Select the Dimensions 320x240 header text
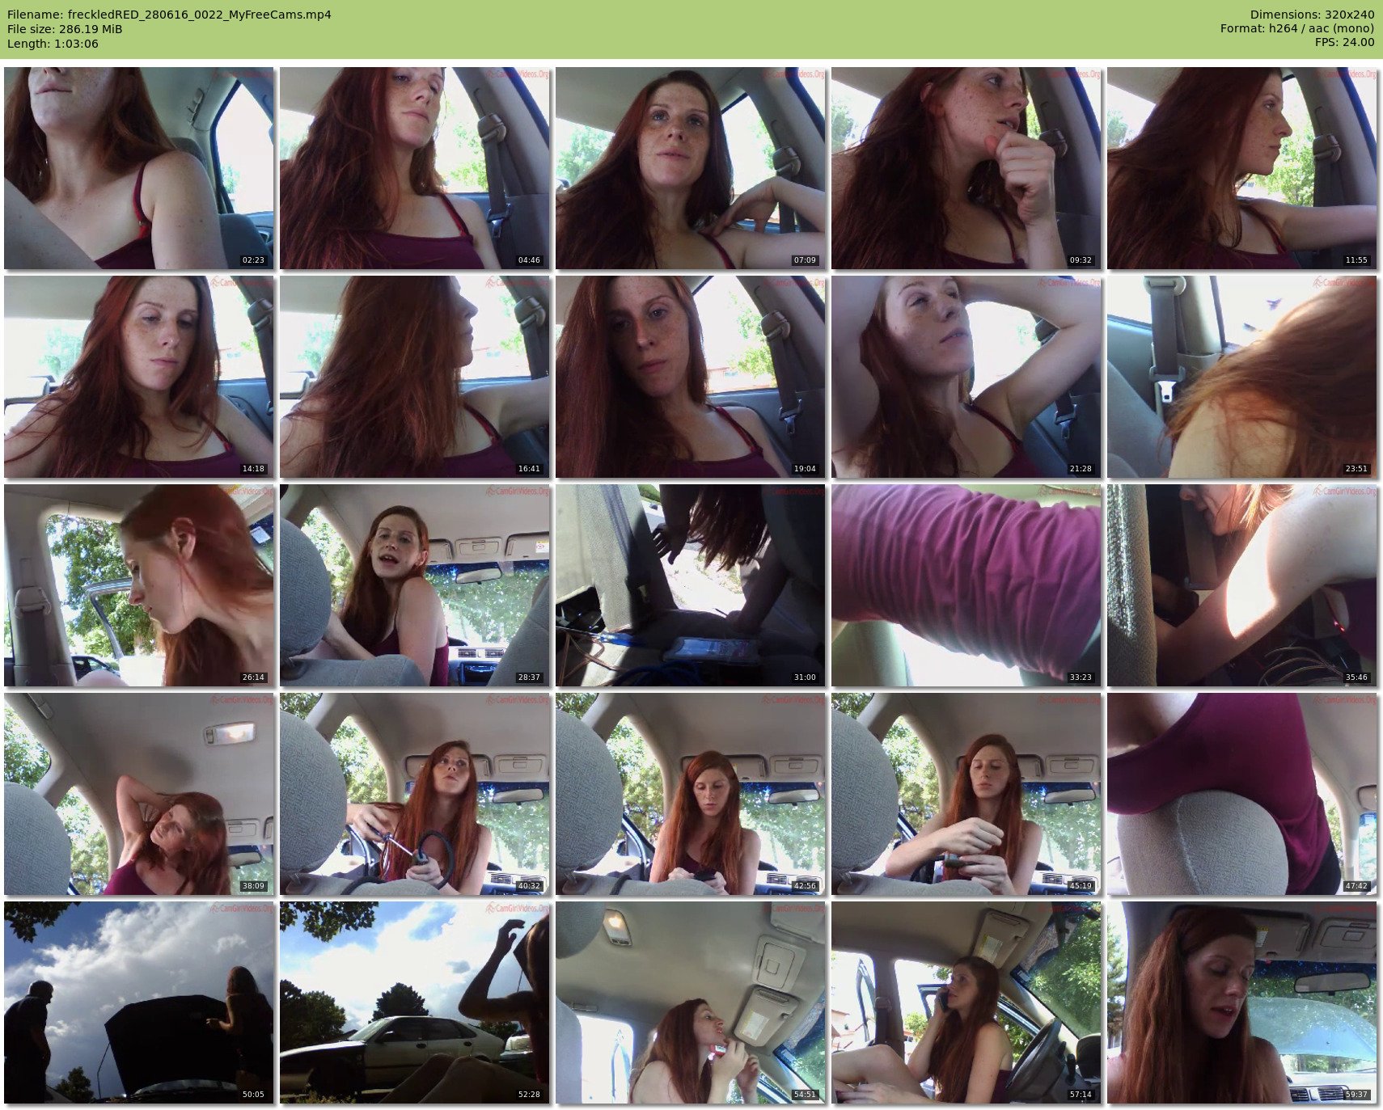Viewport: 1383px width, 1110px height. [x=1312, y=15]
